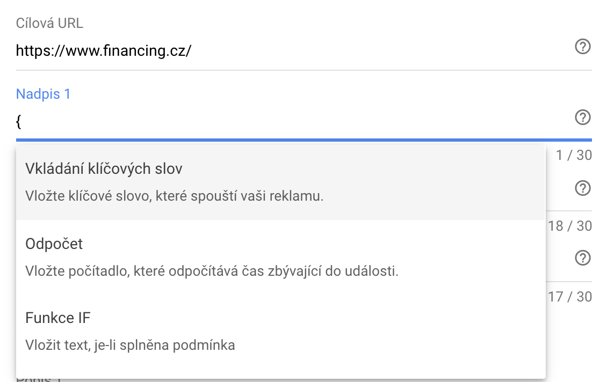
Task: Click the partially hidden Popis 1 label
Action: [x=39, y=379]
